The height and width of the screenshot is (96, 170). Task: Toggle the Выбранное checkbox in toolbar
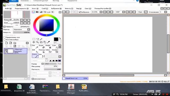click(x=80, y=12)
